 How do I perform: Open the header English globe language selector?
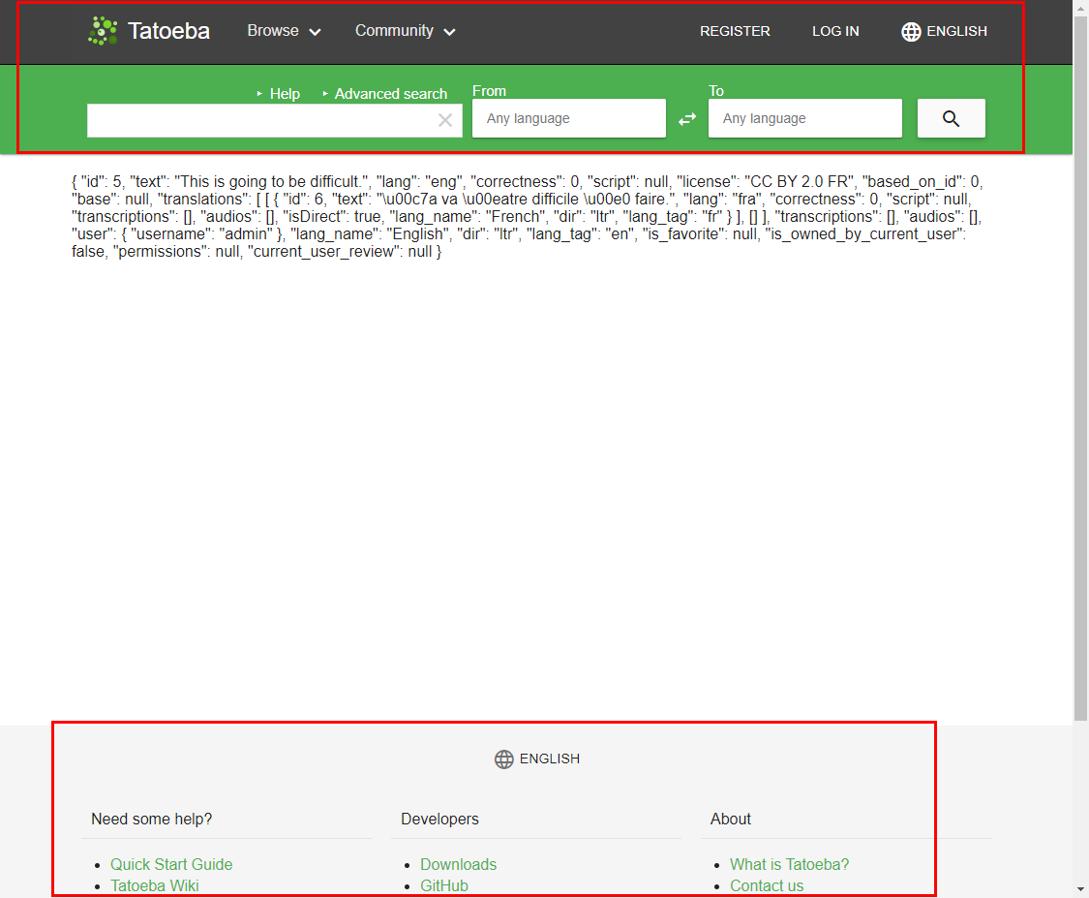943,30
